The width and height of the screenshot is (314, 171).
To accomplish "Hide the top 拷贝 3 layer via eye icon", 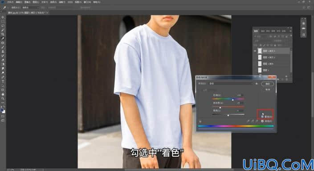I will (255, 51).
